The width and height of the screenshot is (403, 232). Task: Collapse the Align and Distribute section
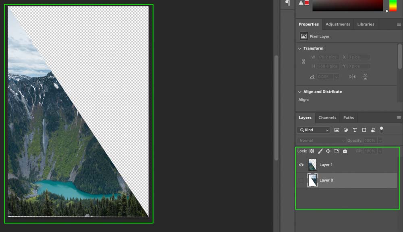299,91
